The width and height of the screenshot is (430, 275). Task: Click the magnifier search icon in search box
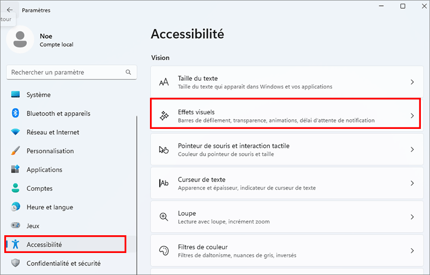point(128,72)
